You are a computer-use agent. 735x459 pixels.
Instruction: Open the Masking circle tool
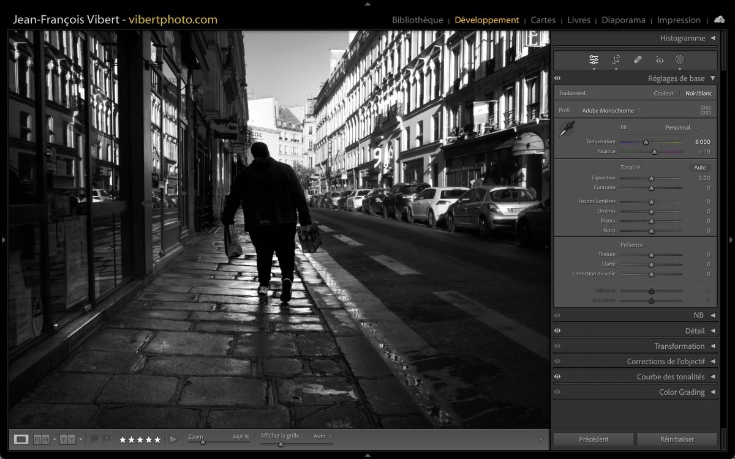tap(679, 60)
